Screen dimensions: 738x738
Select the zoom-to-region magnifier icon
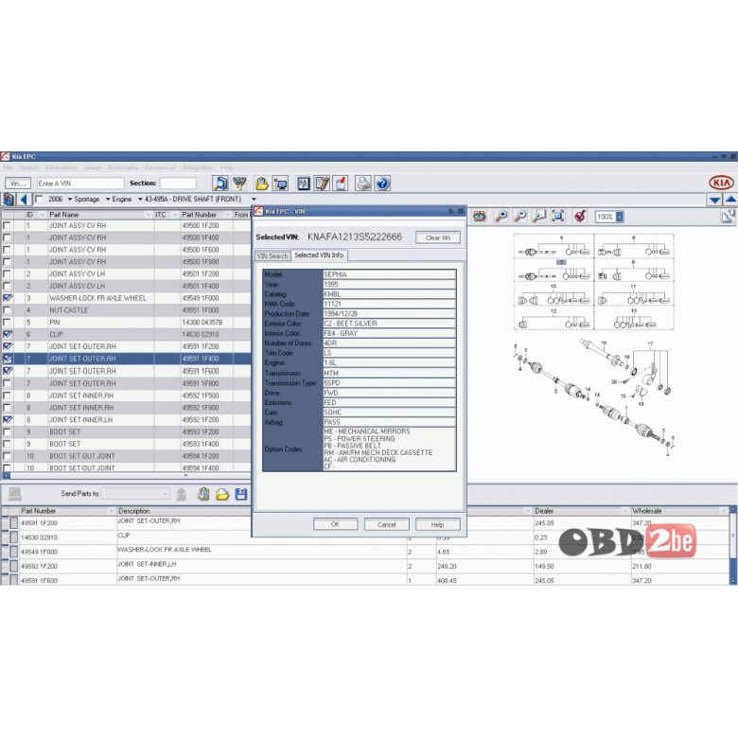pos(539,216)
